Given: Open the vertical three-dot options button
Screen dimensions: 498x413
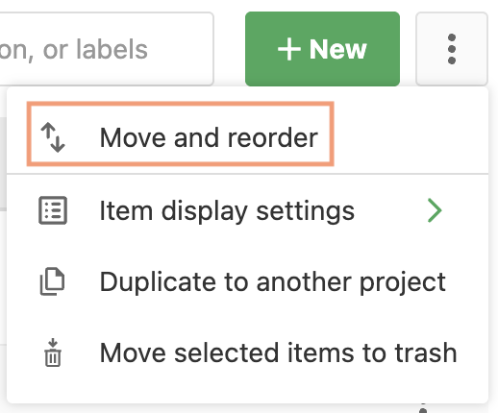Looking at the screenshot, I should point(452,49).
